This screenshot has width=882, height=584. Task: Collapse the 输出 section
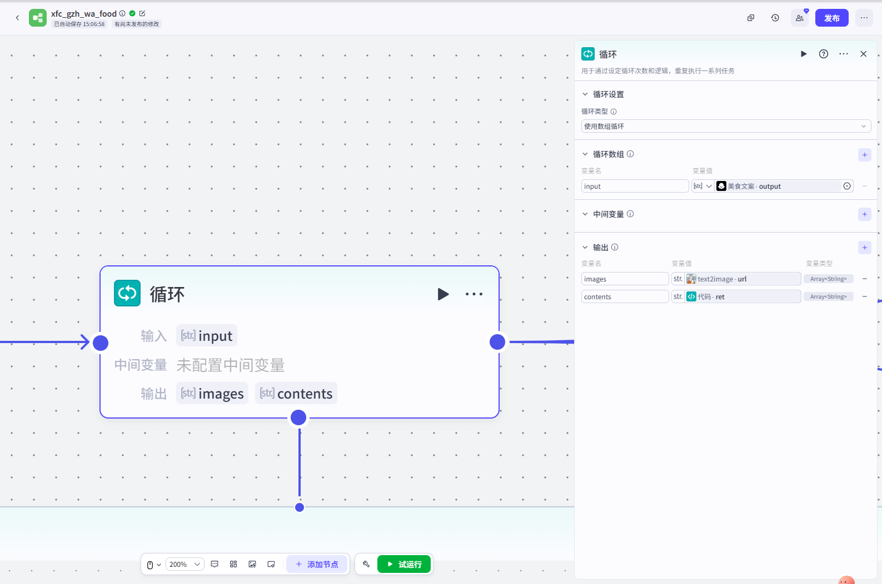585,248
